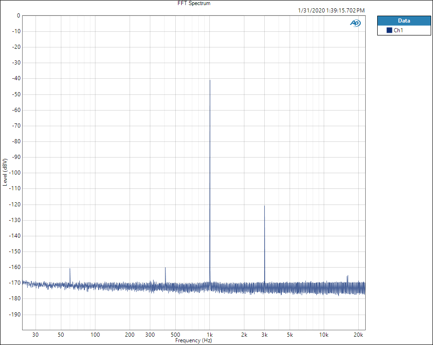The height and width of the screenshot is (345, 433).
Task: Click the 10k frequency axis tick label
Action: click(x=324, y=335)
